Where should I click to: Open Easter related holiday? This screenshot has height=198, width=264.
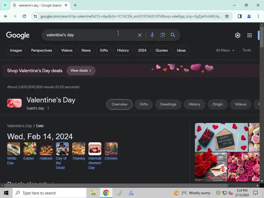tap(30, 151)
